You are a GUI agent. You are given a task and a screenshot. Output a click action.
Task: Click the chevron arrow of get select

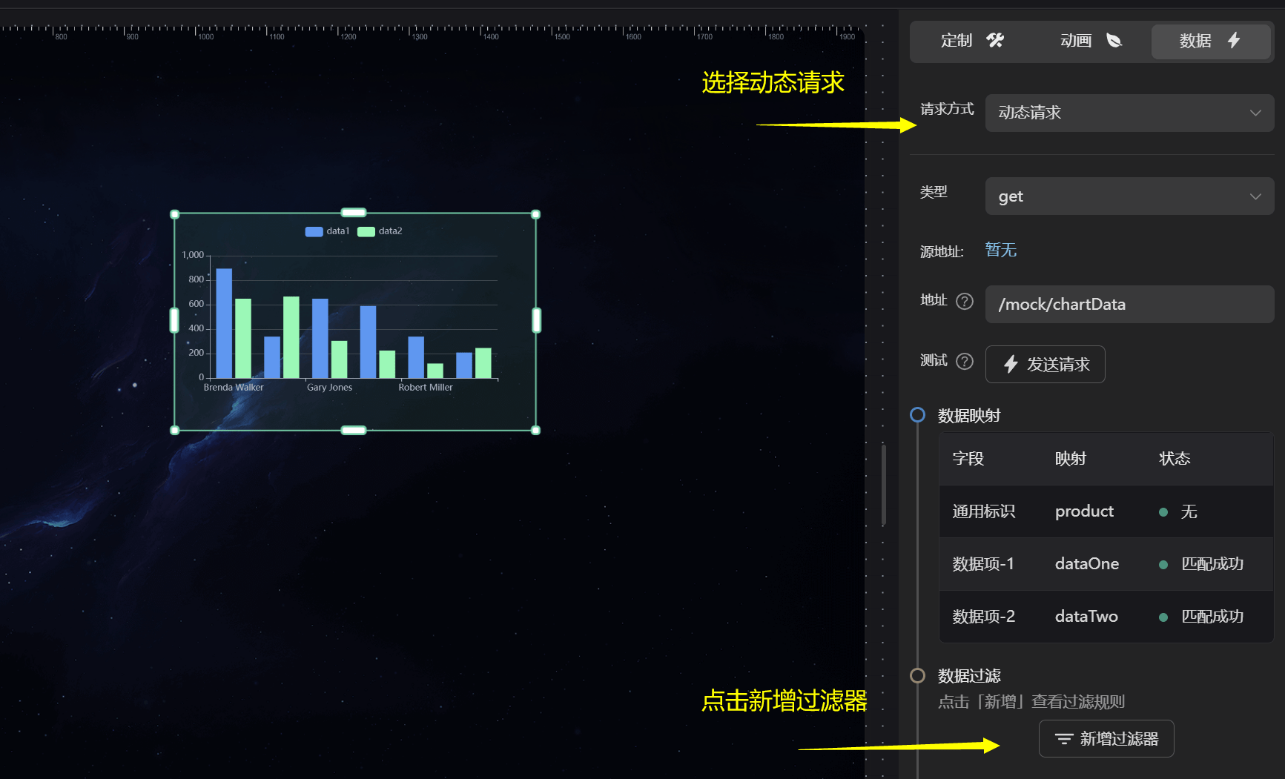tap(1255, 196)
